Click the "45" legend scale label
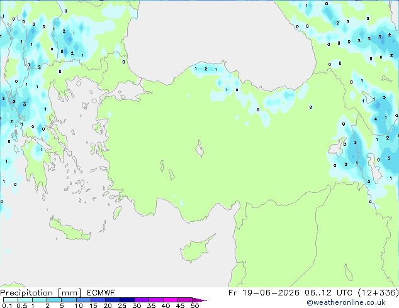The height and width of the screenshot is (308, 399). coord(180,305)
